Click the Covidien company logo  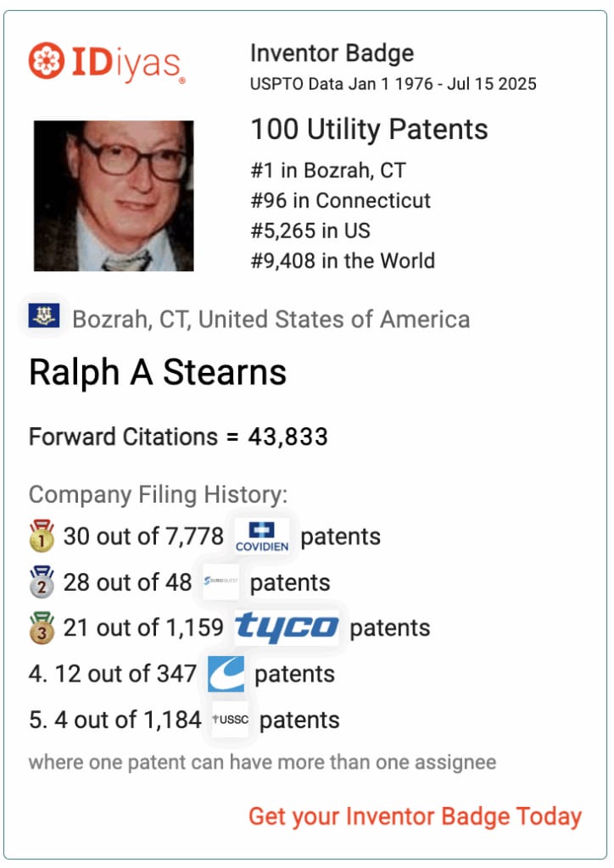click(262, 537)
